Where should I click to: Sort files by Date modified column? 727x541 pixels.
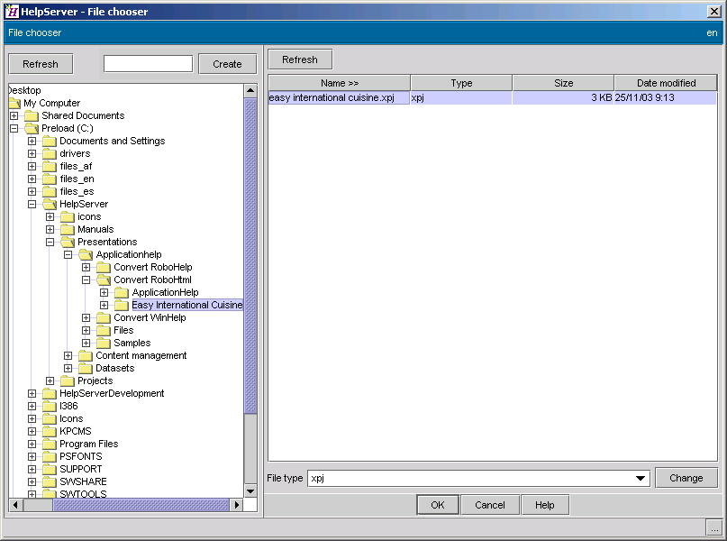coord(666,83)
